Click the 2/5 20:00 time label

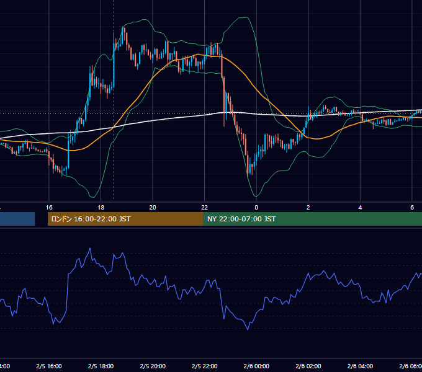(x=153, y=366)
